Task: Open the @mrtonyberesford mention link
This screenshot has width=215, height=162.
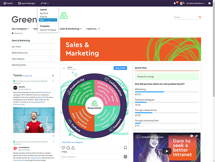Action: click(34, 158)
